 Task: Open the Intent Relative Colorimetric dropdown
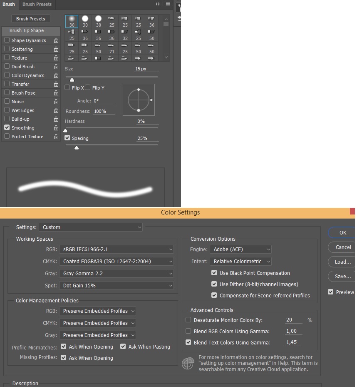(x=241, y=262)
